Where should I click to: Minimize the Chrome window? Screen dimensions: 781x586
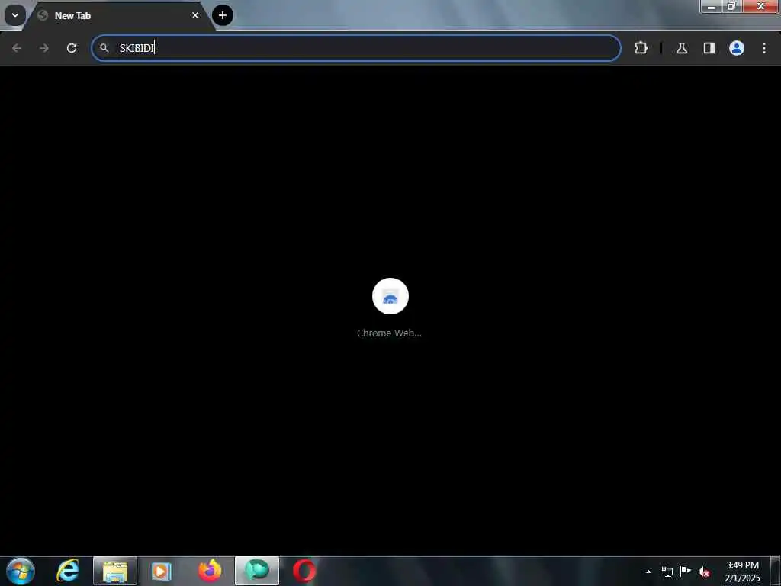click(x=712, y=7)
